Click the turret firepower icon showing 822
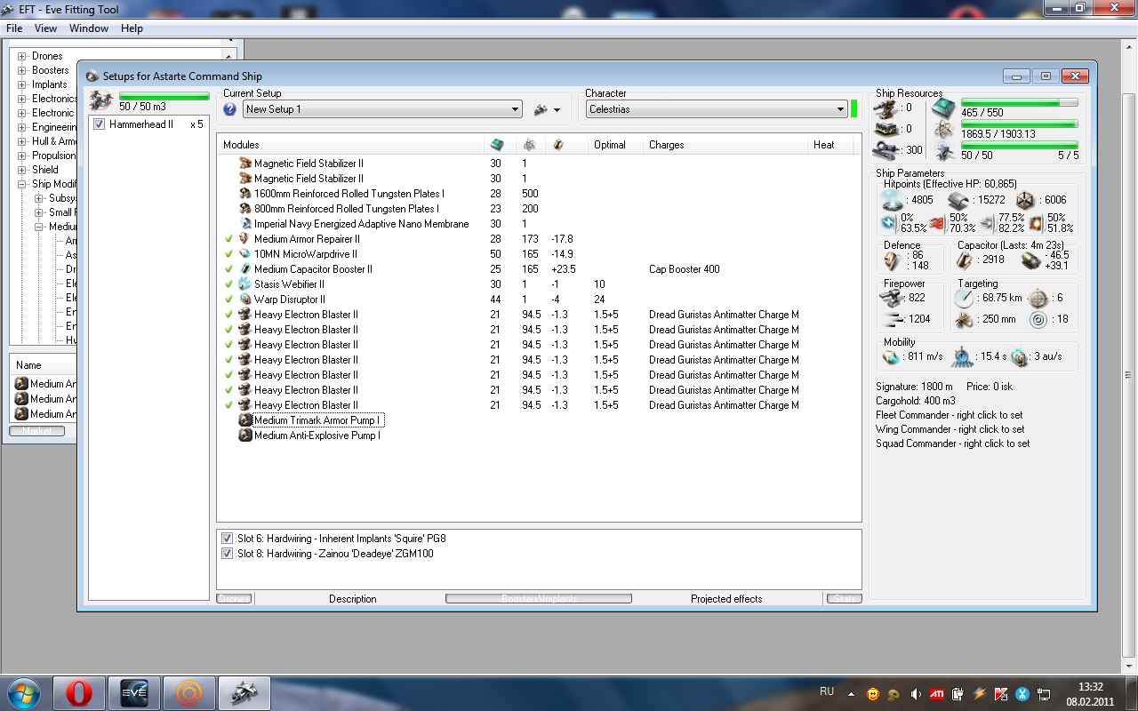 892,298
